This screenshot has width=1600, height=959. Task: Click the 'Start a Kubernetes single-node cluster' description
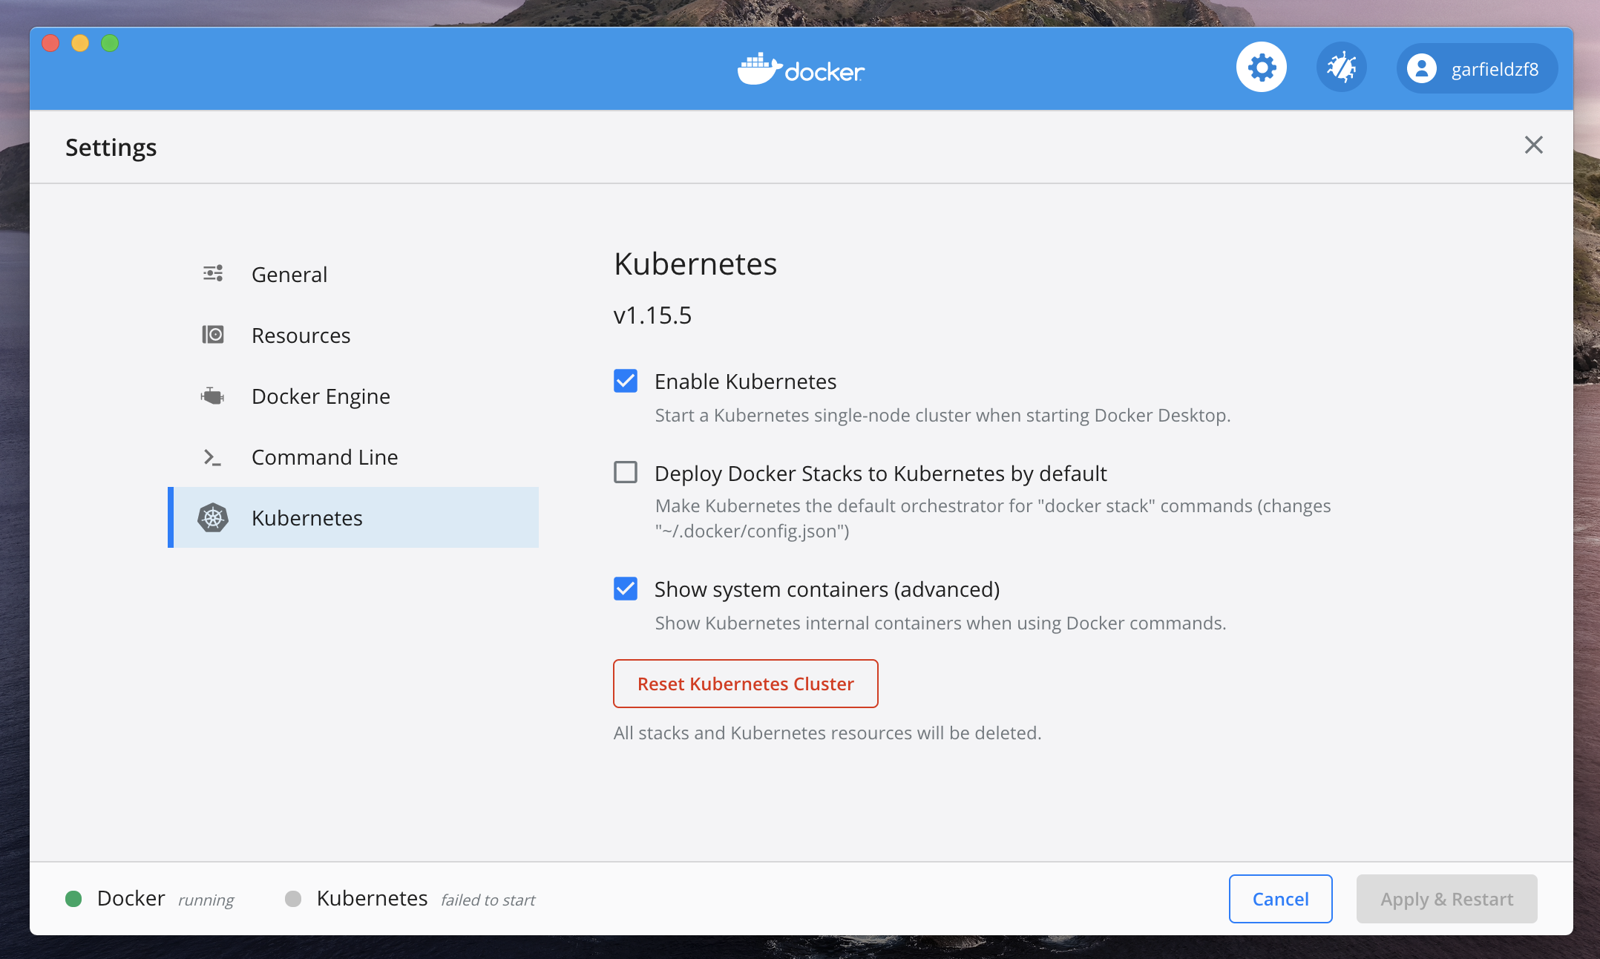(x=942, y=415)
